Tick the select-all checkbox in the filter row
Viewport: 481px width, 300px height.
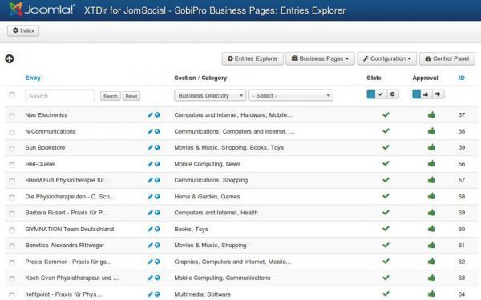[x=12, y=95]
